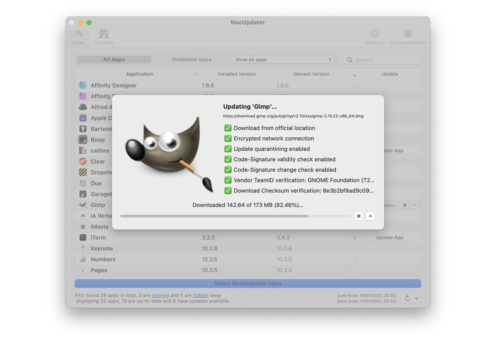Sort by Update column header
The height and width of the screenshot is (340, 496).
tap(389, 74)
